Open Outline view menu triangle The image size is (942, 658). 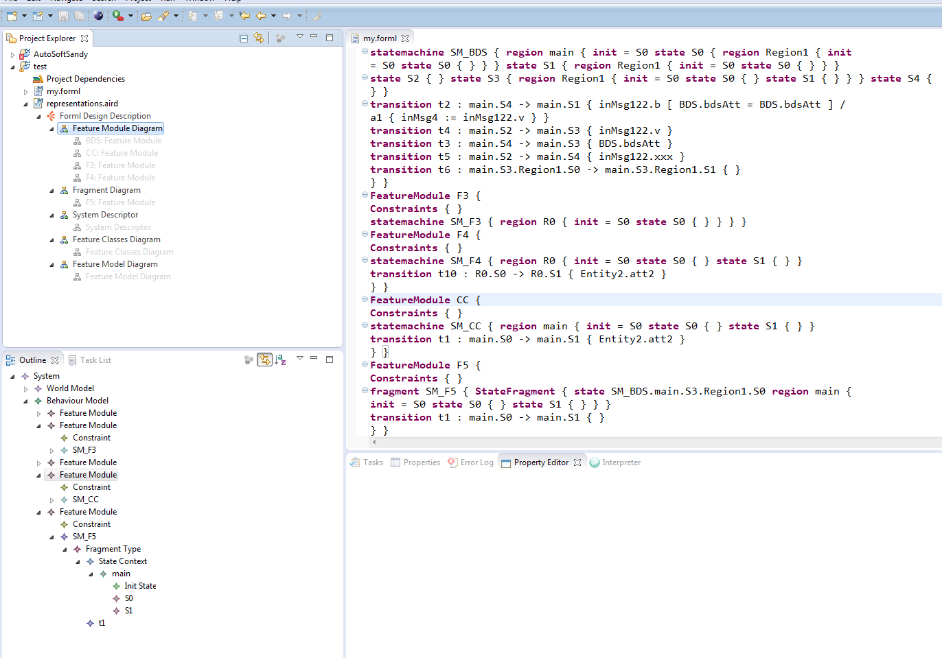pos(299,358)
